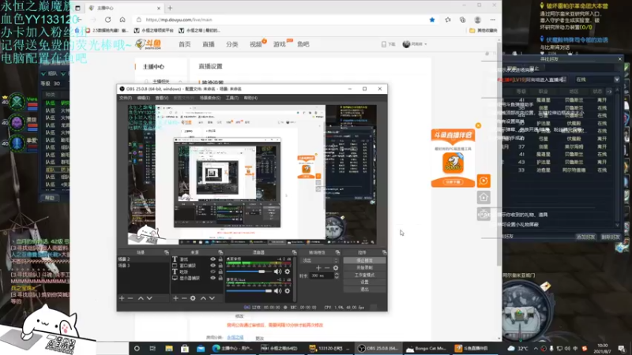This screenshot has width=632, height=355.
Task: Open the scene transition type dropdown
Action: click(320, 260)
